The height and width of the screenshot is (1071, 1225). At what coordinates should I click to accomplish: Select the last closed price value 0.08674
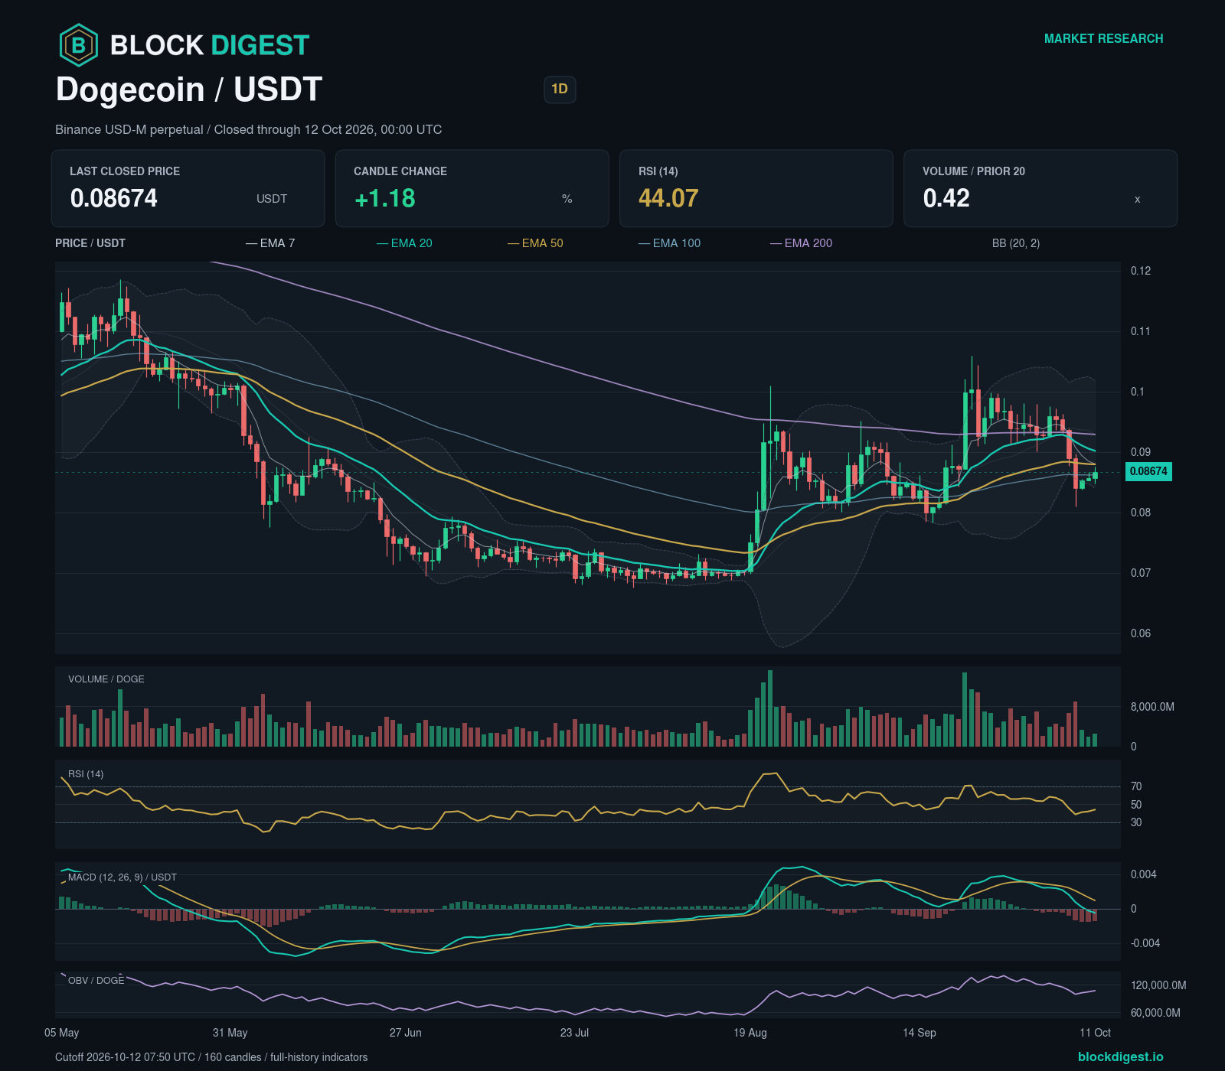coord(114,198)
